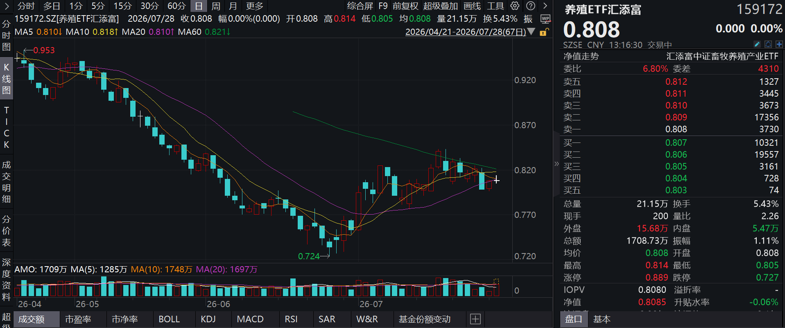Select the 周 weekly period

[x=216, y=6]
